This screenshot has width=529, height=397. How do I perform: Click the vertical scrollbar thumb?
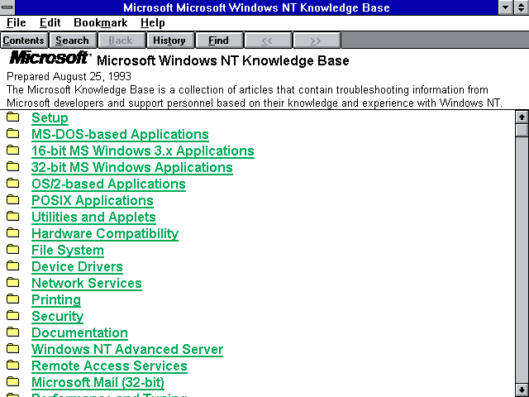coord(522,130)
